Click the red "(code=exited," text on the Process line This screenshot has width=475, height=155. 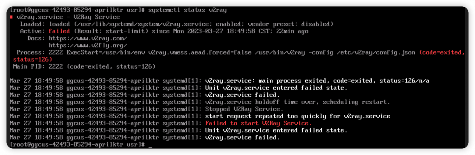point(442,52)
